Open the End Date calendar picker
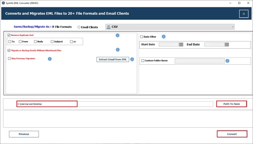Screen dimensions: 253x144 227,44
